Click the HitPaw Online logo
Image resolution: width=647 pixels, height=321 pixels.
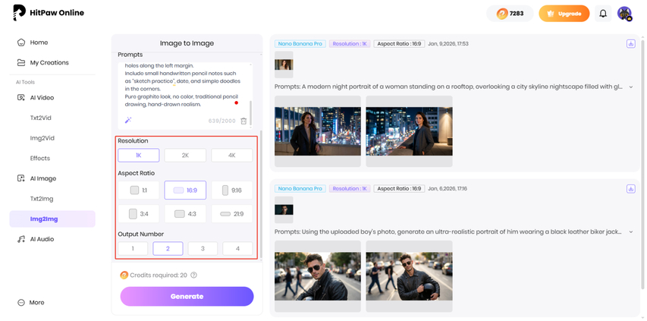[x=49, y=13]
